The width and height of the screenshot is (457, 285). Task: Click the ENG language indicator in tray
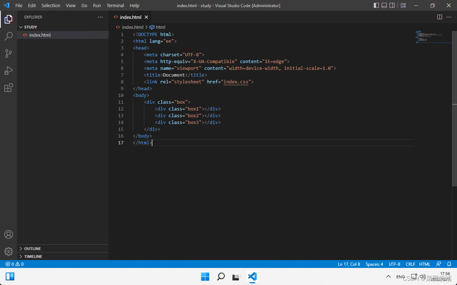pyautogui.click(x=401, y=277)
